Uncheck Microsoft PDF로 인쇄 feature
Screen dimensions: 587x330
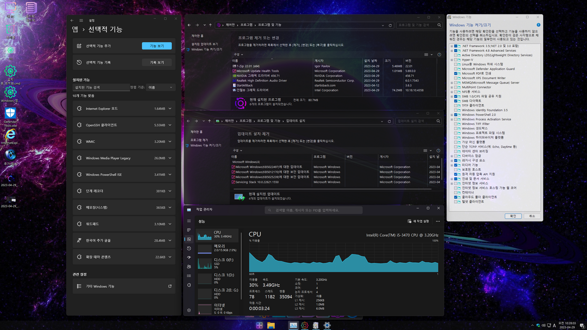click(456, 74)
